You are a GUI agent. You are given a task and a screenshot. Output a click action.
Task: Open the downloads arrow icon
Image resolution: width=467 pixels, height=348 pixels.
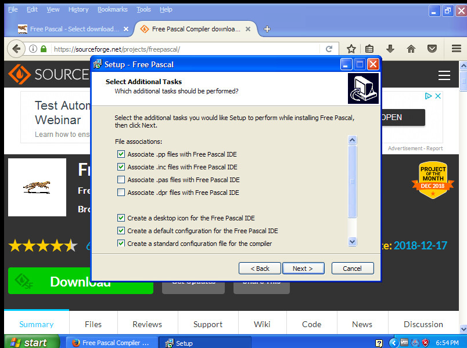click(x=390, y=49)
